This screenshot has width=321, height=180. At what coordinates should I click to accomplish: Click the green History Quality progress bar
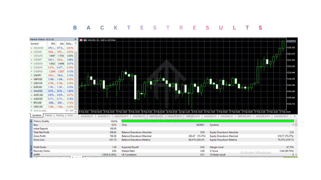tap(208, 121)
